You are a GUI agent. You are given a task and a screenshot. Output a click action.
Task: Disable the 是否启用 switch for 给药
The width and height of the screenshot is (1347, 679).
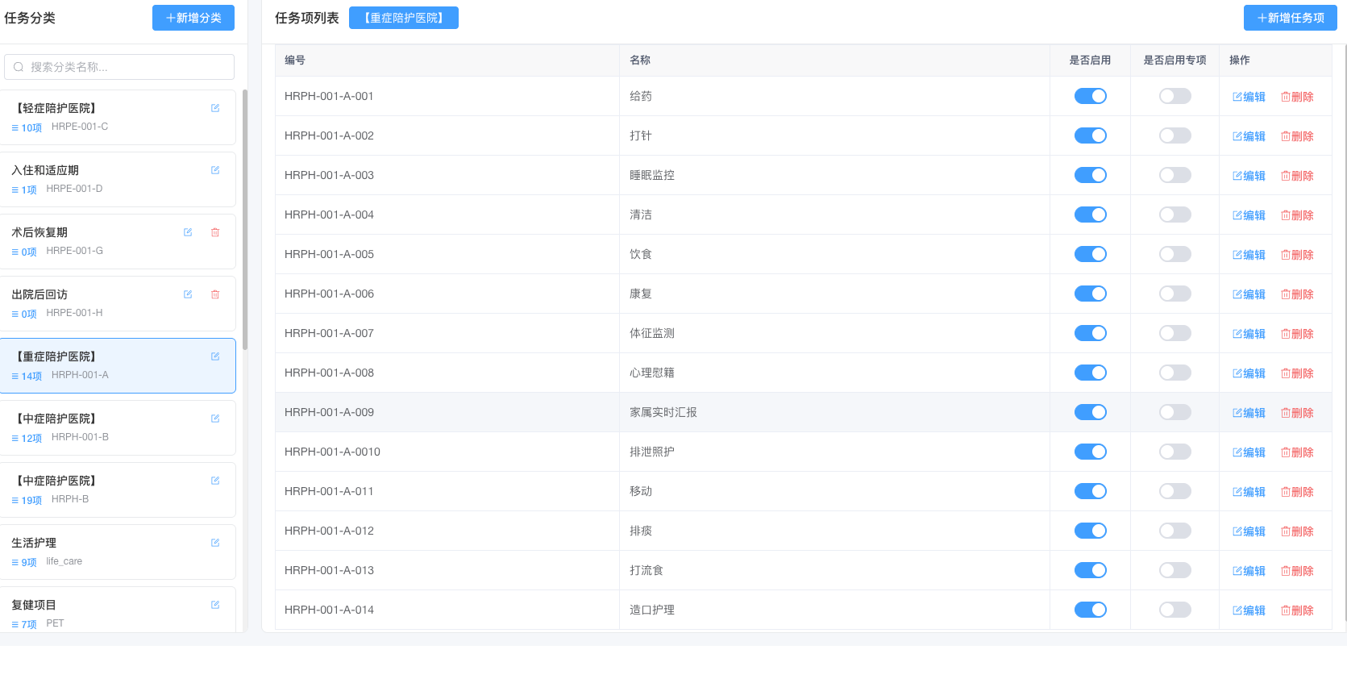(x=1090, y=96)
